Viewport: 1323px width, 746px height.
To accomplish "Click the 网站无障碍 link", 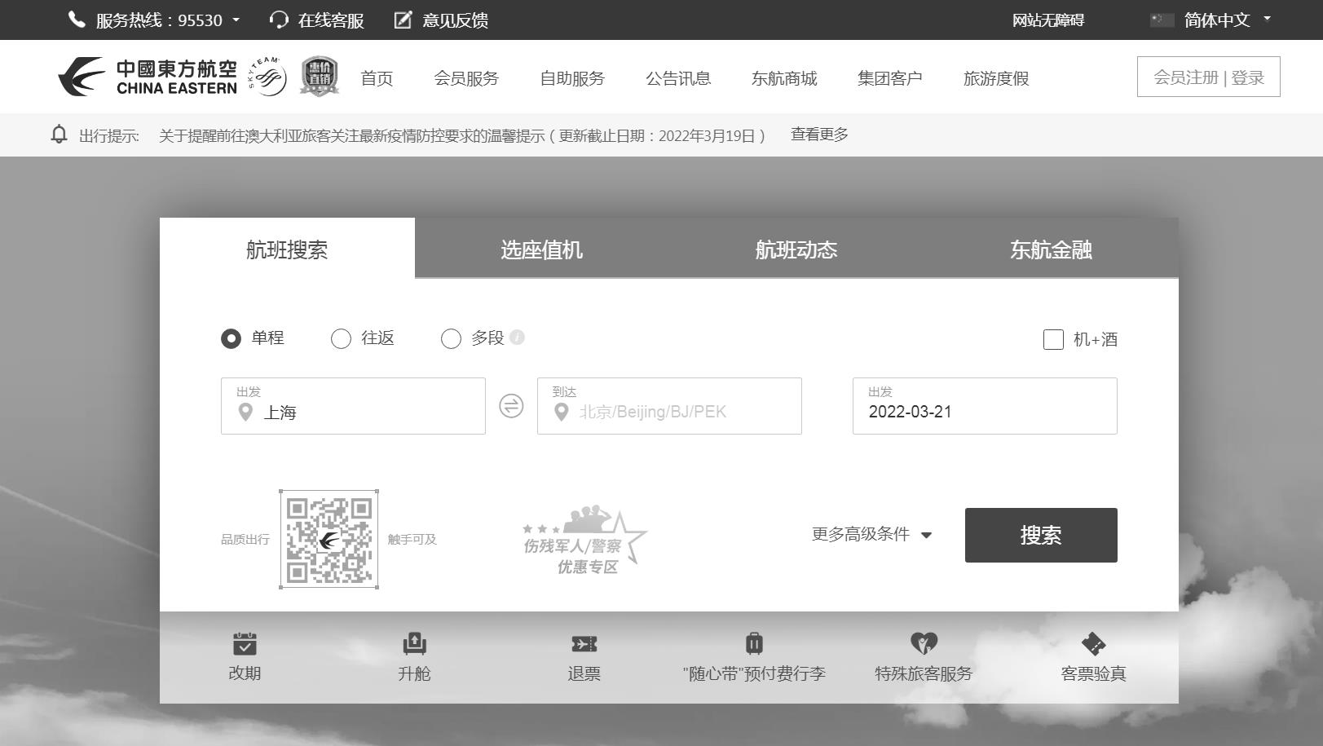I will point(1048,20).
